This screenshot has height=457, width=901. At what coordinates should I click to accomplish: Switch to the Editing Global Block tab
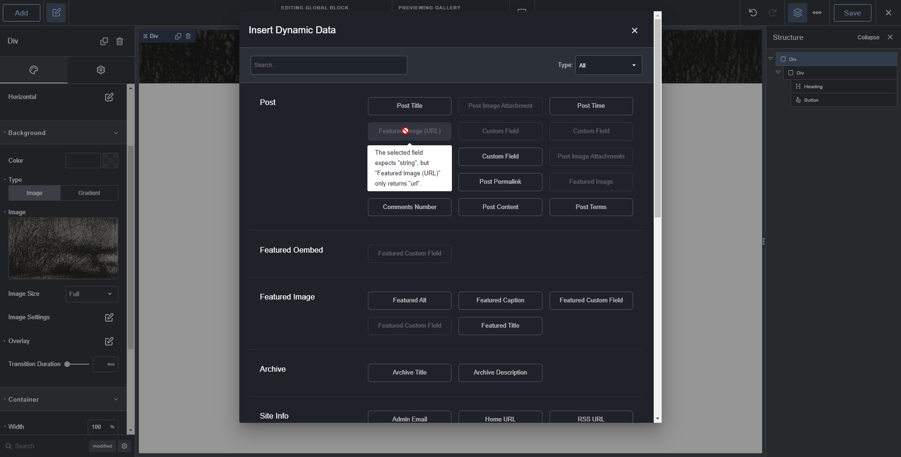point(314,7)
